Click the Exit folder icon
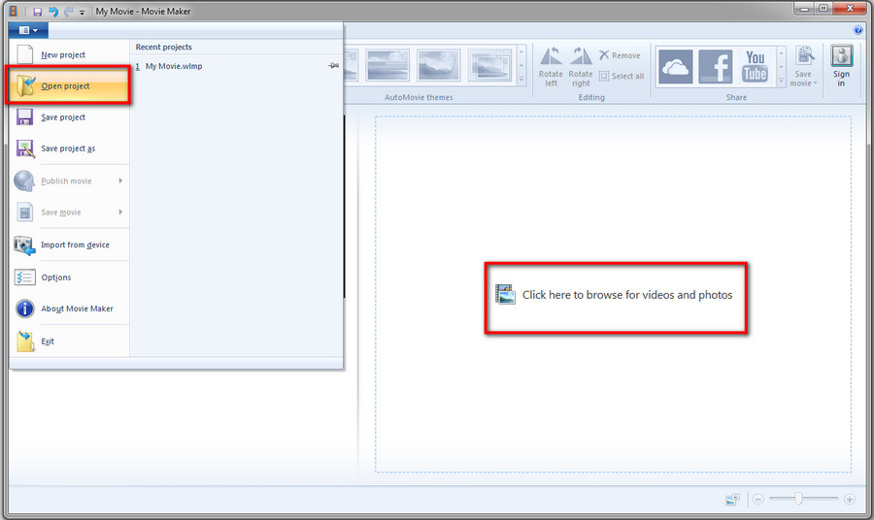This screenshot has width=874, height=520. [x=25, y=341]
